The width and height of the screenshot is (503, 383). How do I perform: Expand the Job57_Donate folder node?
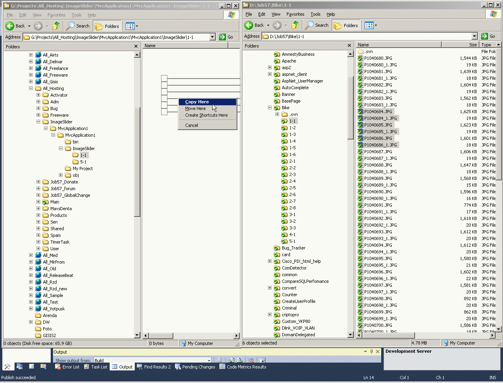point(38,182)
